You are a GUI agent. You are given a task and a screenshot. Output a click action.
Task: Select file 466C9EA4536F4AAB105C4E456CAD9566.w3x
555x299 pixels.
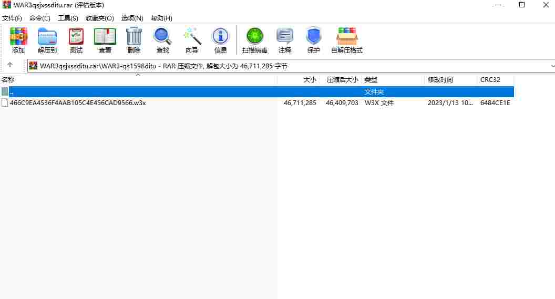tap(78, 103)
